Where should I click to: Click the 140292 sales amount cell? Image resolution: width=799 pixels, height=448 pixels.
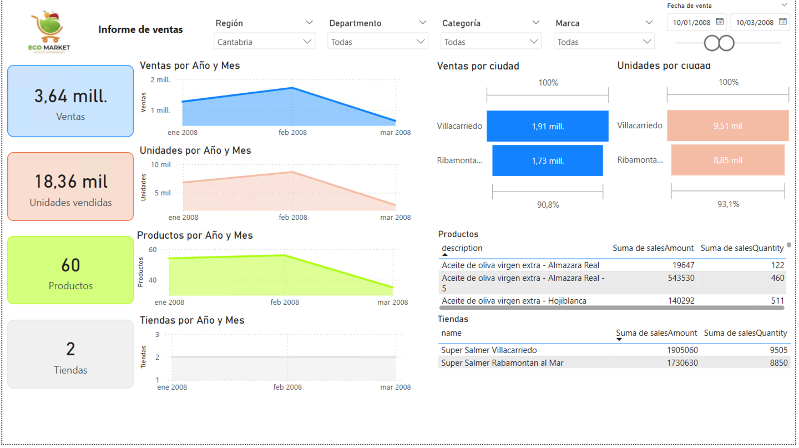coord(680,300)
